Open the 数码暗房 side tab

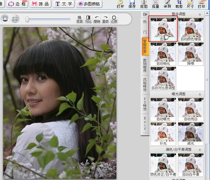[x=145, y=65]
